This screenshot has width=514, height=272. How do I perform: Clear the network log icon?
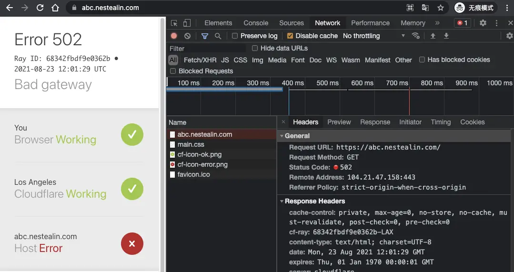pyautogui.click(x=187, y=36)
